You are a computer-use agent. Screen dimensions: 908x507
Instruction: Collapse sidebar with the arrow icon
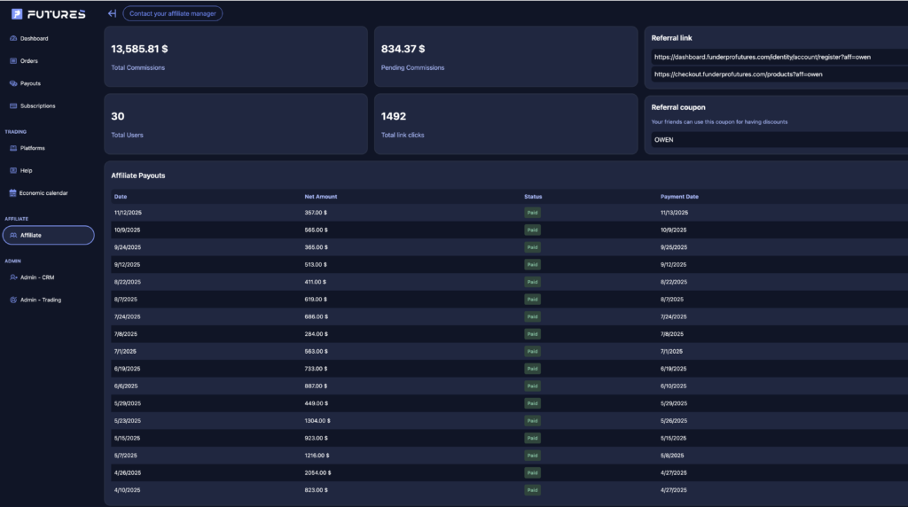point(112,13)
